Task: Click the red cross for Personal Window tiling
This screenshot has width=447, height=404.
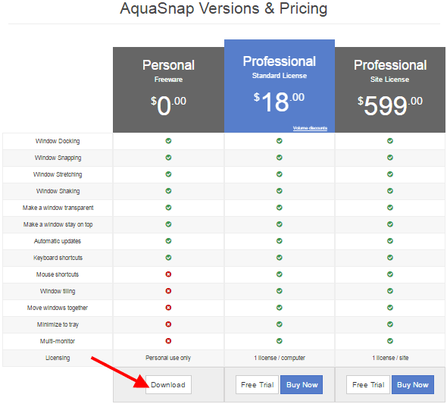Action: coord(168,291)
